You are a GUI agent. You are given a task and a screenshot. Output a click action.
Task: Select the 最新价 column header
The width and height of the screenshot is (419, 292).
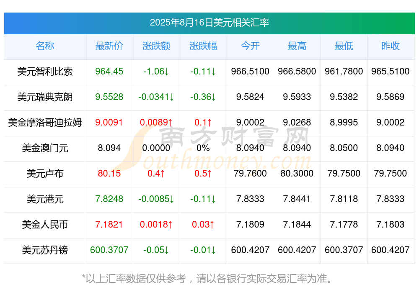tap(109, 46)
